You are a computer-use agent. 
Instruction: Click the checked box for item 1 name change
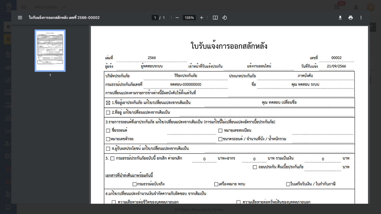coord(108,103)
